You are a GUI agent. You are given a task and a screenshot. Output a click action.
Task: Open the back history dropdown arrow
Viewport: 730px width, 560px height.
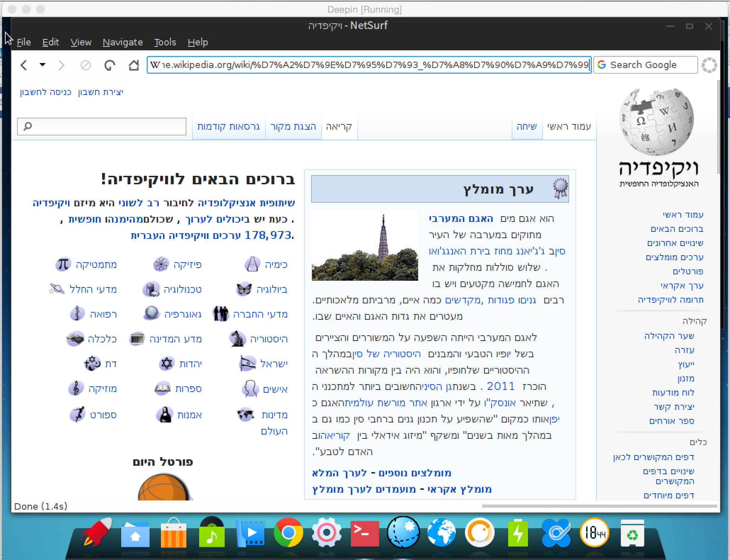coord(43,65)
